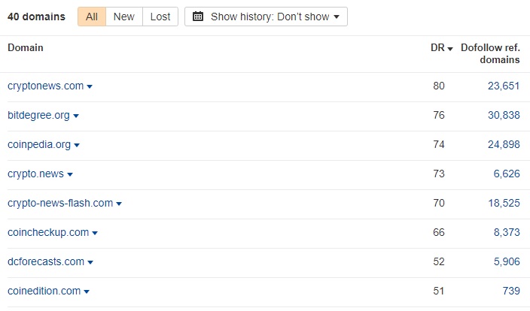Screen dimensions: 530x311
Task: Open the 739 ref. domains count for coinedition.com
Action: point(510,291)
